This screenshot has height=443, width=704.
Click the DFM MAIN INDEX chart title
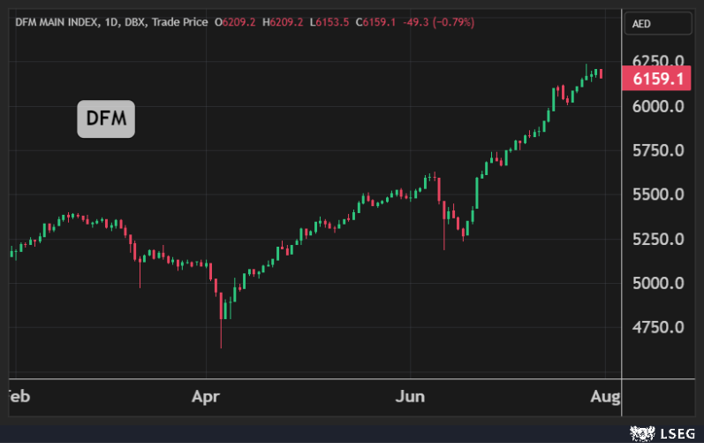56,21
